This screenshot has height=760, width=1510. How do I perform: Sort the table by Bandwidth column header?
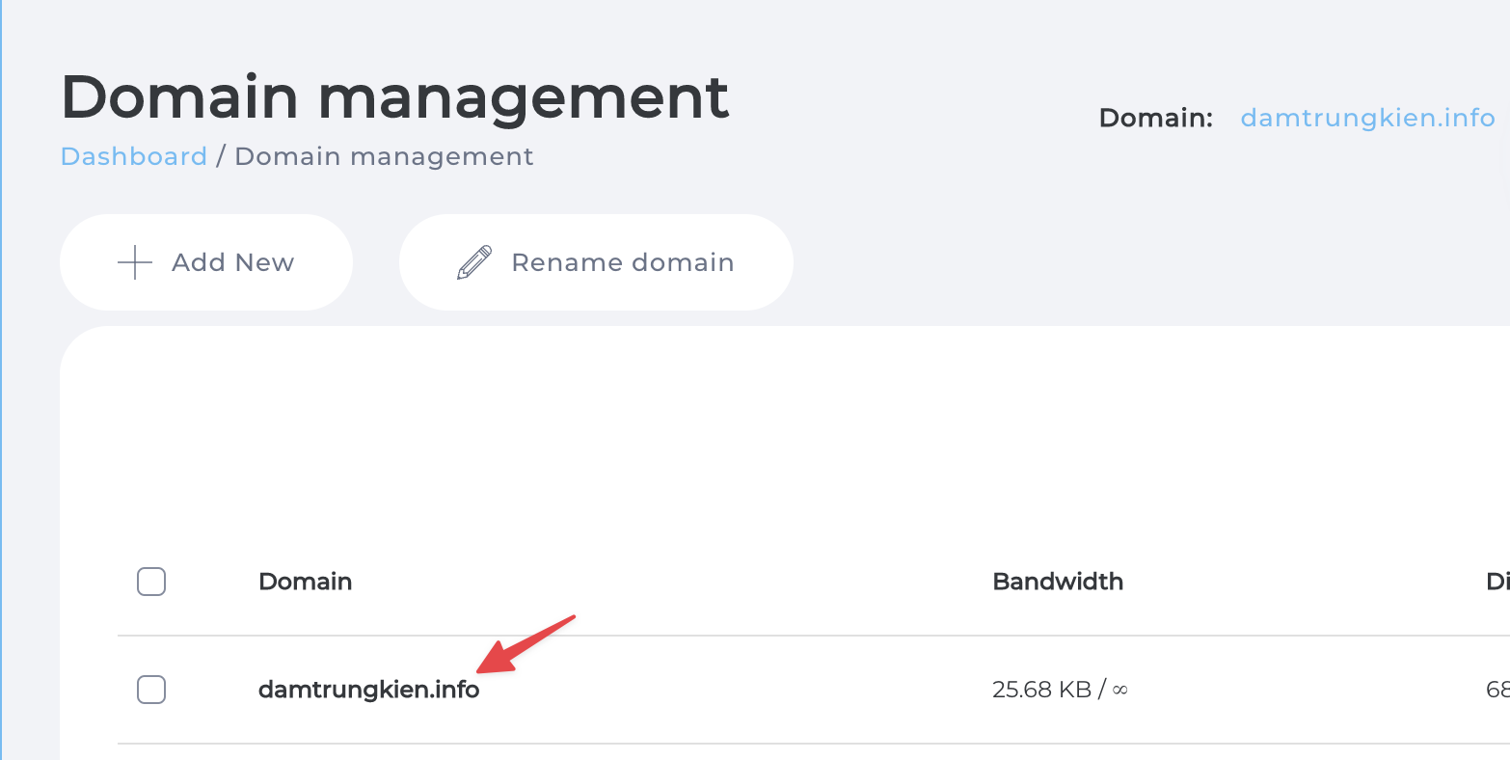pos(1058,582)
